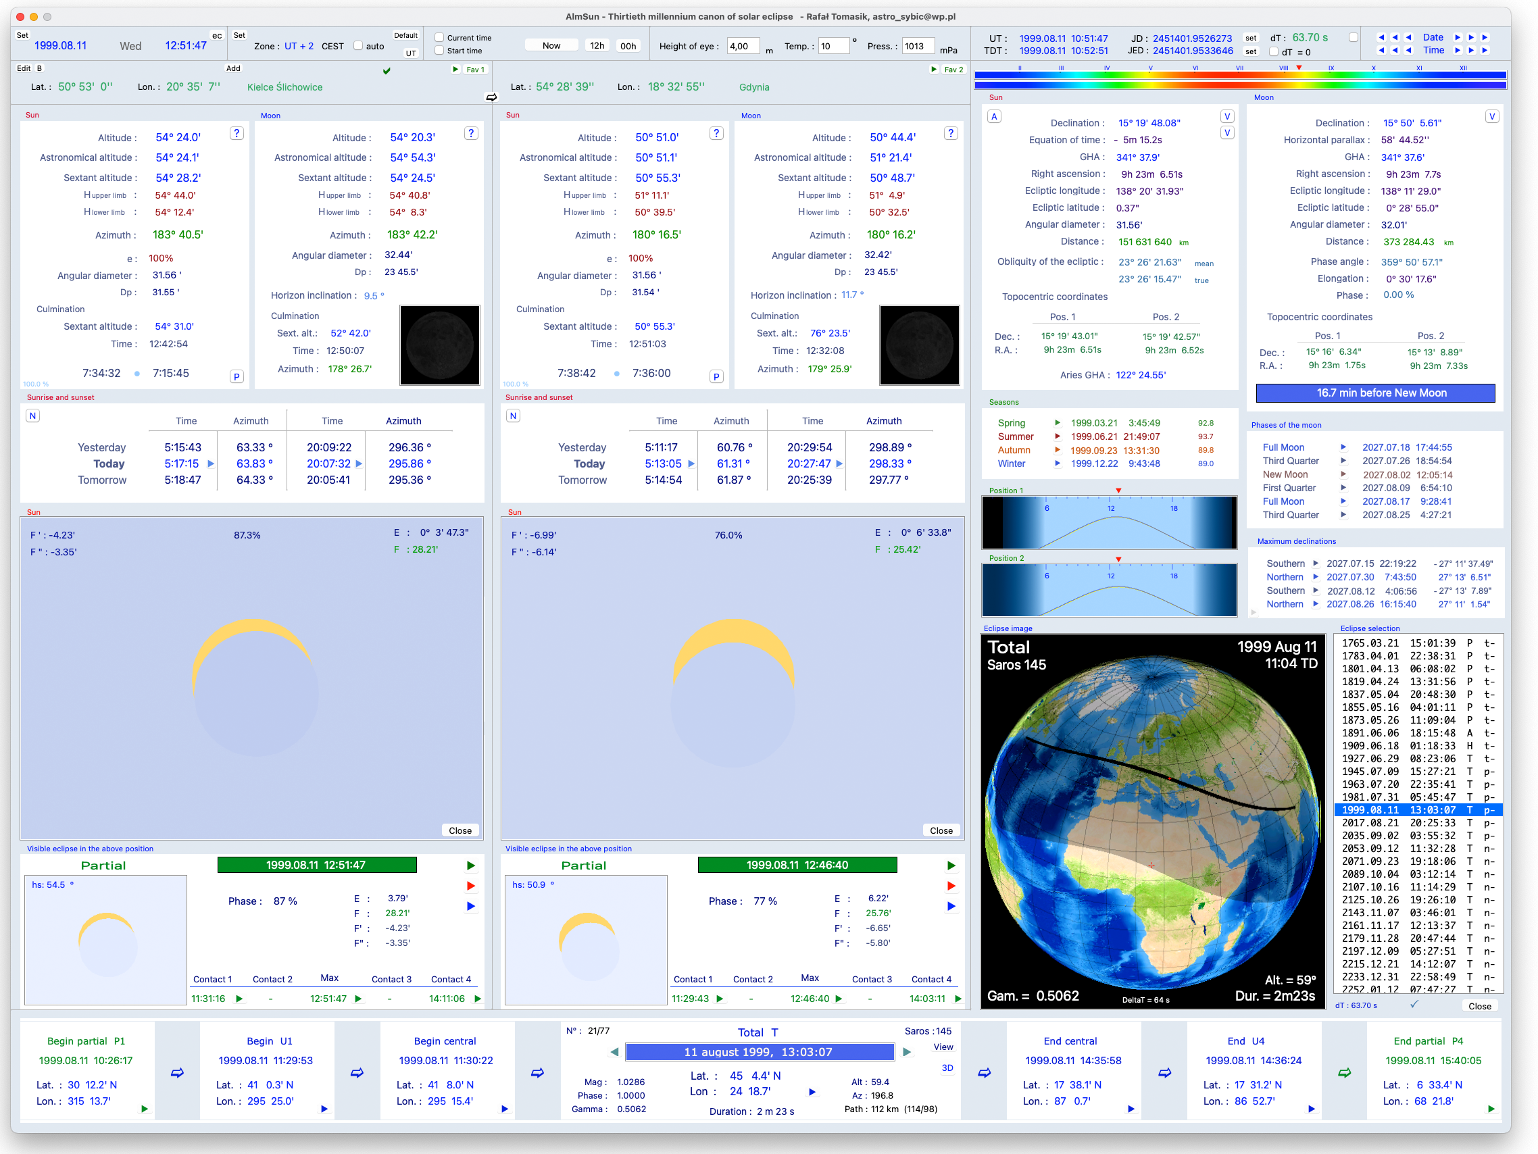Open the 3D view link
Image resolution: width=1538 pixels, height=1154 pixels.
947,1068
